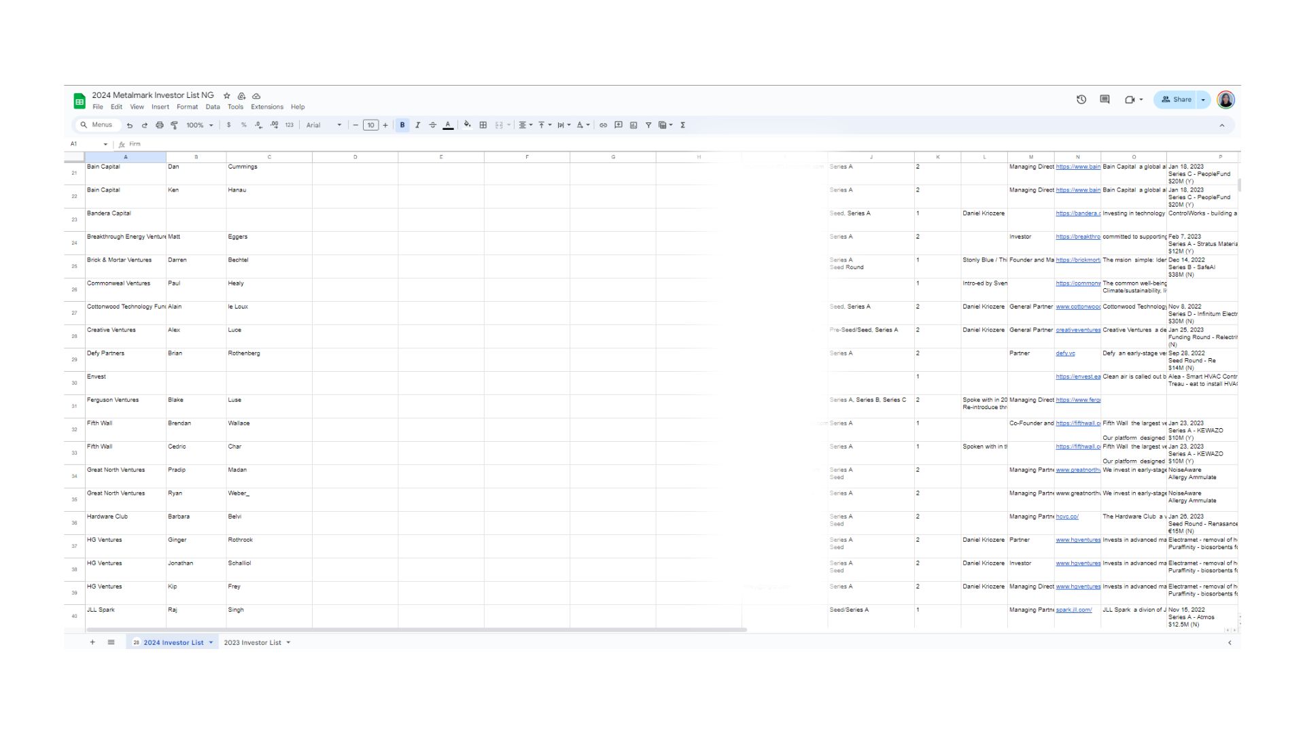Decrease decimal places
Viewport: 1305px width, 734px height.
coord(259,125)
